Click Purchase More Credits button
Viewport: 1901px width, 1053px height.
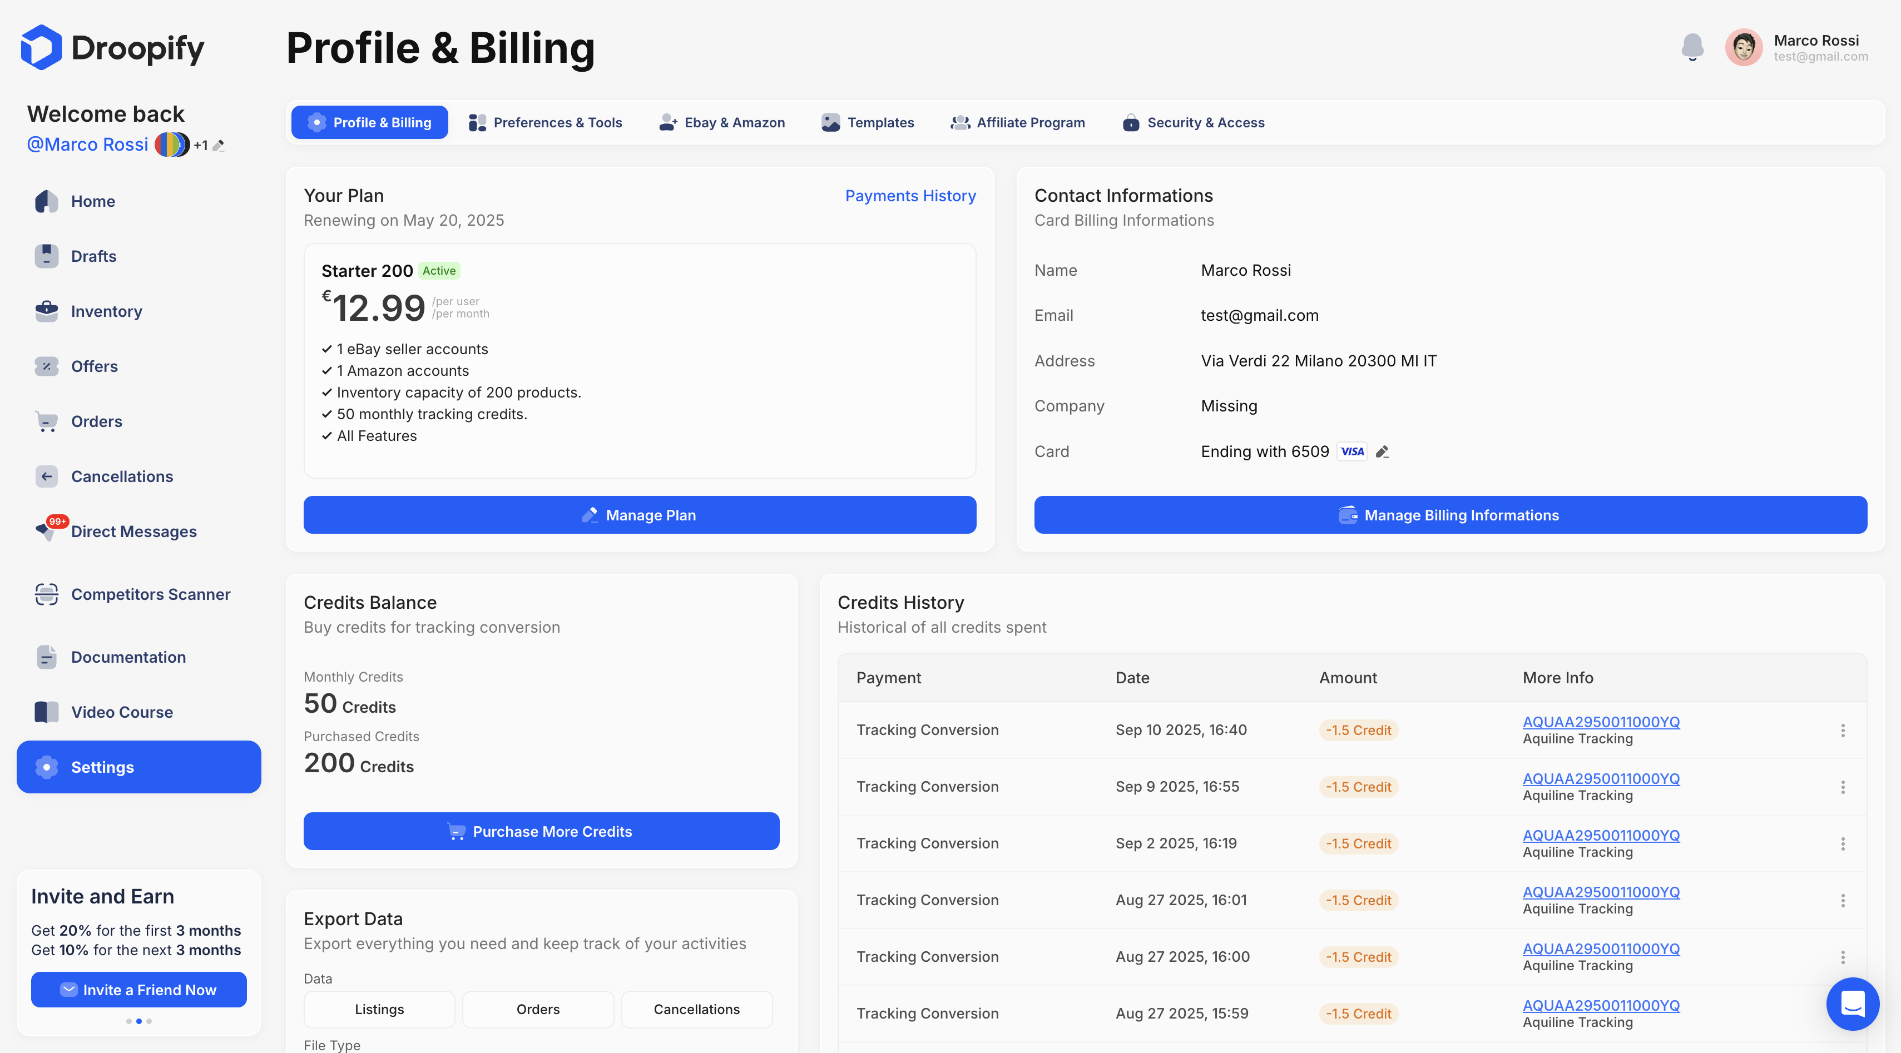click(541, 831)
